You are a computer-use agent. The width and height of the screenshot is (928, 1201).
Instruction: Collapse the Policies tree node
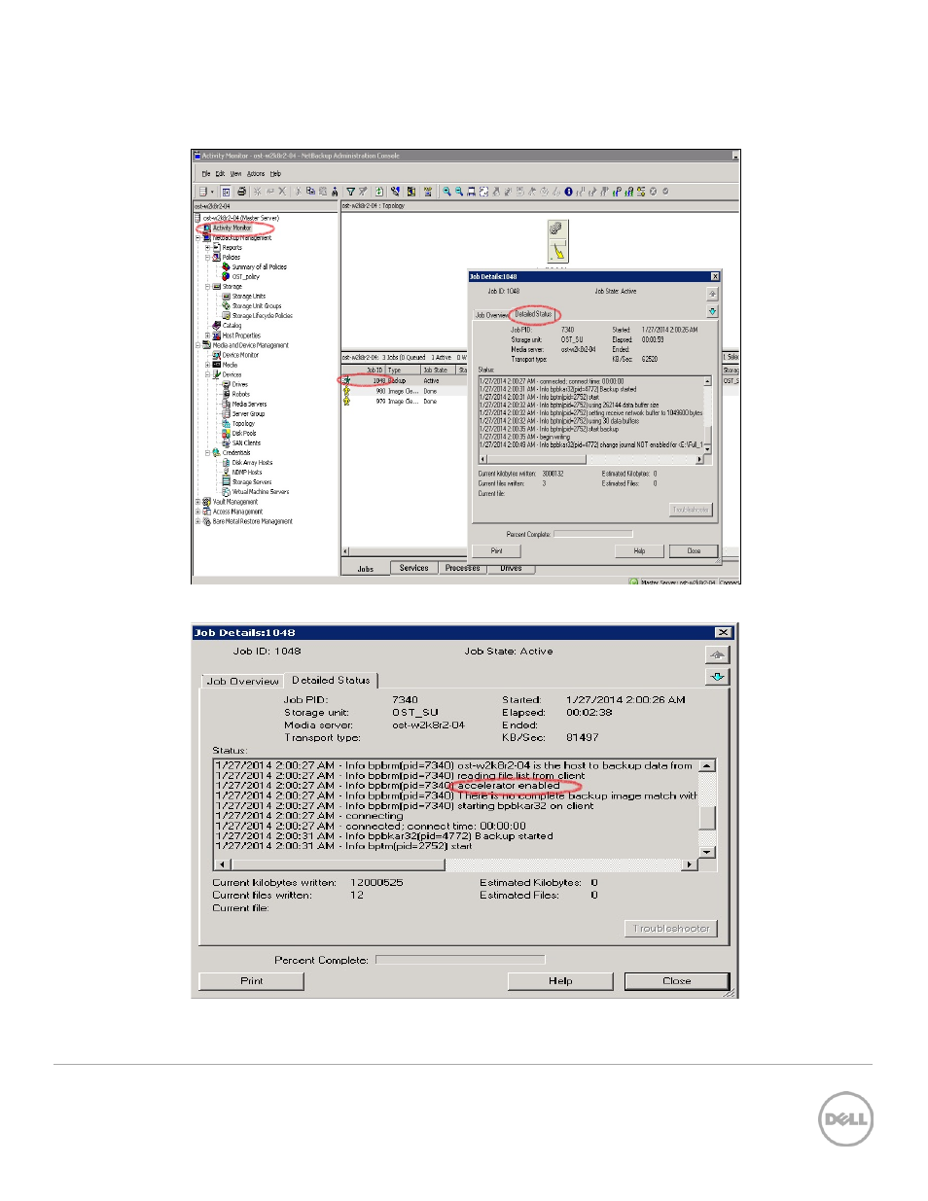pyautogui.click(x=207, y=257)
